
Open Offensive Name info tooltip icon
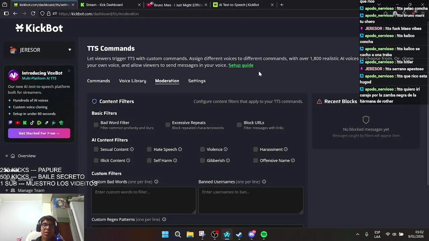point(293,161)
